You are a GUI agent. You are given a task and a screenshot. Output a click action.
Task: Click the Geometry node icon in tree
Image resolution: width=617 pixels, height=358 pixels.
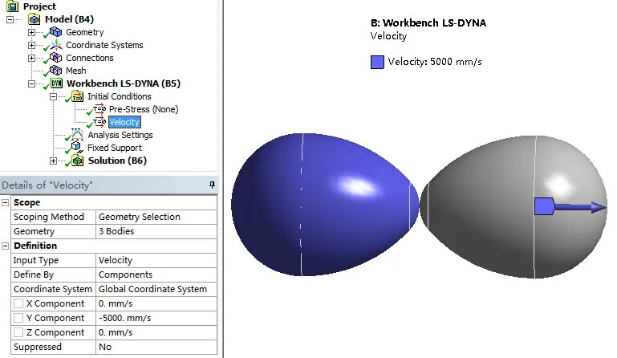(55, 32)
